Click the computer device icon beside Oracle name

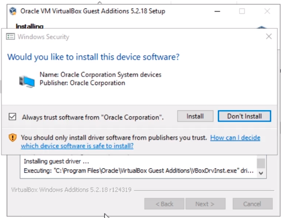tap(27, 82)
